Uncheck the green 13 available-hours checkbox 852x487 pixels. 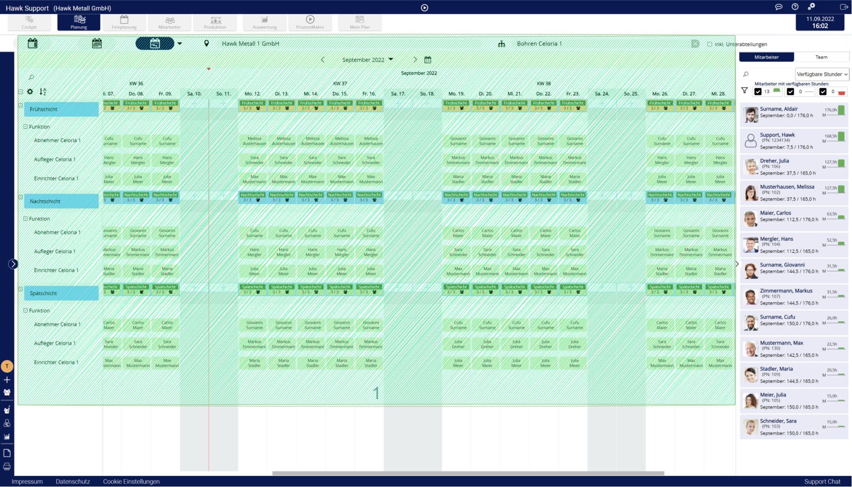point(758,92)
